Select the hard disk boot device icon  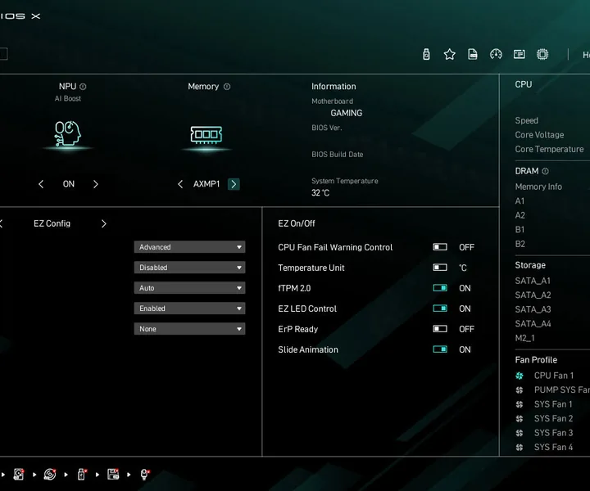[18, 475]
